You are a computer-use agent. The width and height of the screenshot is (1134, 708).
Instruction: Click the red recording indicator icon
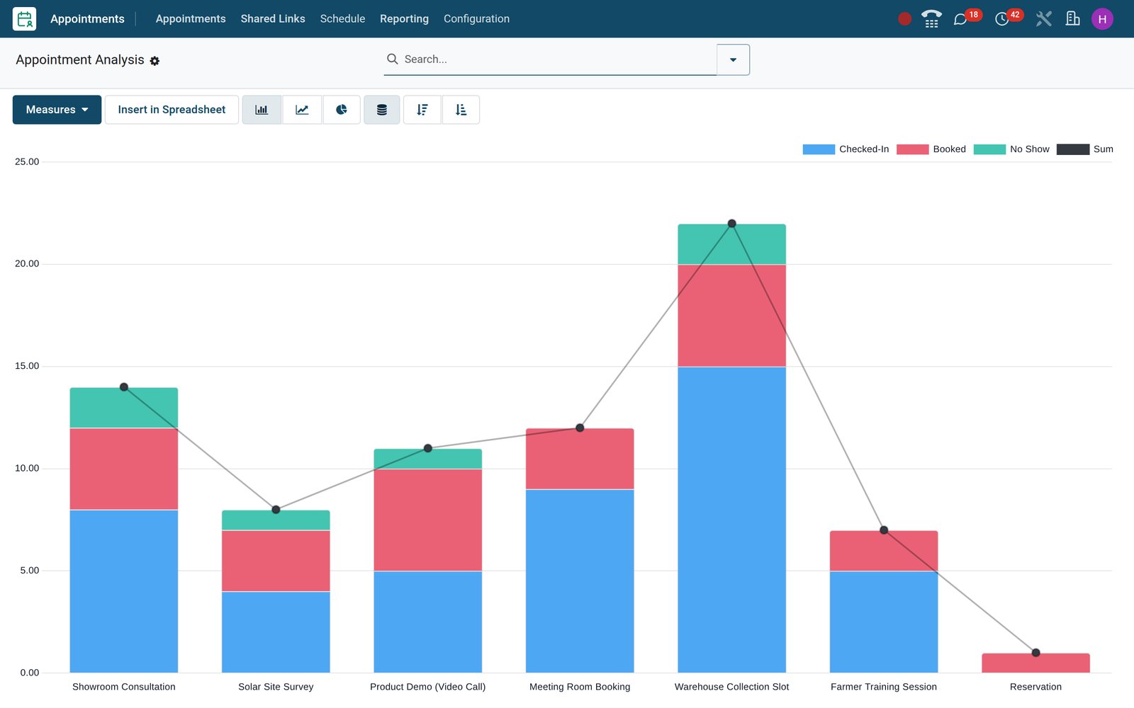point(904,19)
